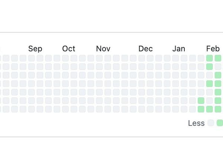Screen dimensions: 223x149
Task: Click bottom-row green cell in first Feb column
Action: [x=209, y=109]
